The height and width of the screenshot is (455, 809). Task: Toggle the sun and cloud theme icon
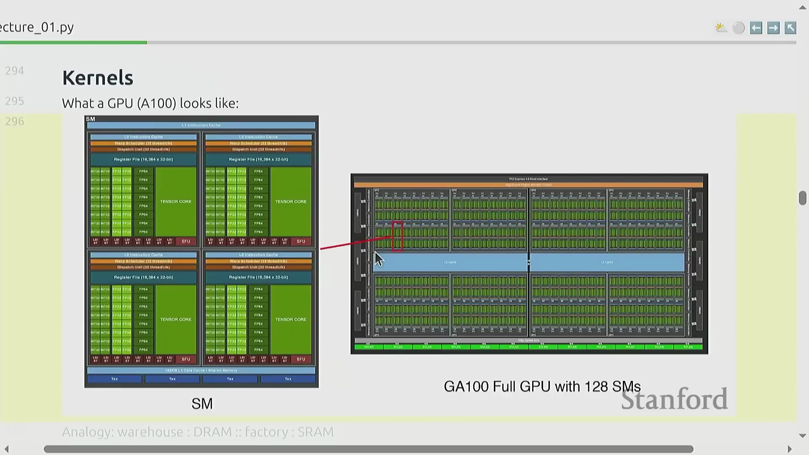click(x=721, y=28)
